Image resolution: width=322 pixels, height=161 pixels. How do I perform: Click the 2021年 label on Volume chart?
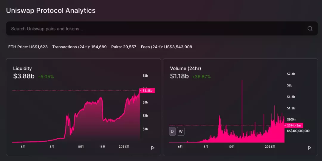pyautogui.click(x=270, y=147)
